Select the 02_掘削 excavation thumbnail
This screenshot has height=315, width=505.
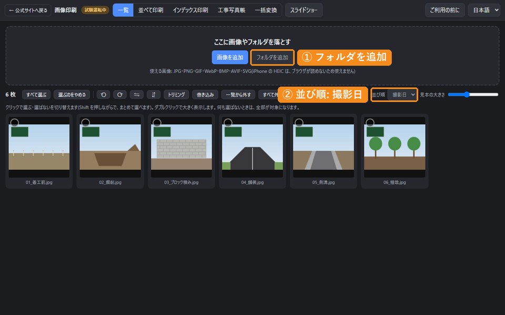point(110,147)
